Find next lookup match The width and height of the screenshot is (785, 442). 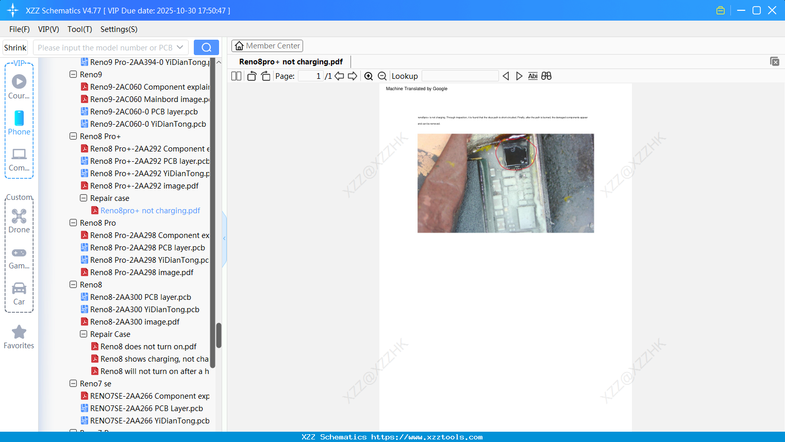519,76
